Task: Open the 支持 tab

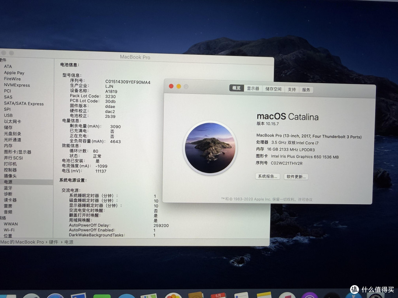Action: (x=291, y=89)
